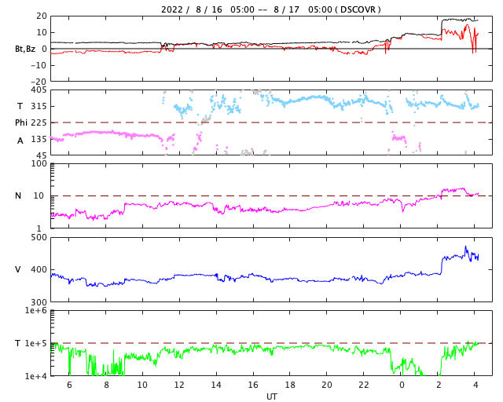503x402 pixels.
Task: Click the 405 angle tick label
Action: pos(39,90)
